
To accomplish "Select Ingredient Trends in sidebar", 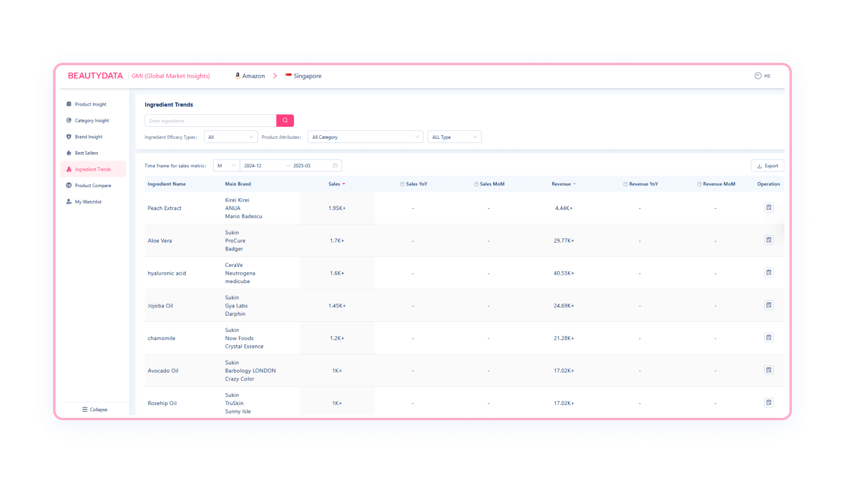I will click(x=94, y=170).
